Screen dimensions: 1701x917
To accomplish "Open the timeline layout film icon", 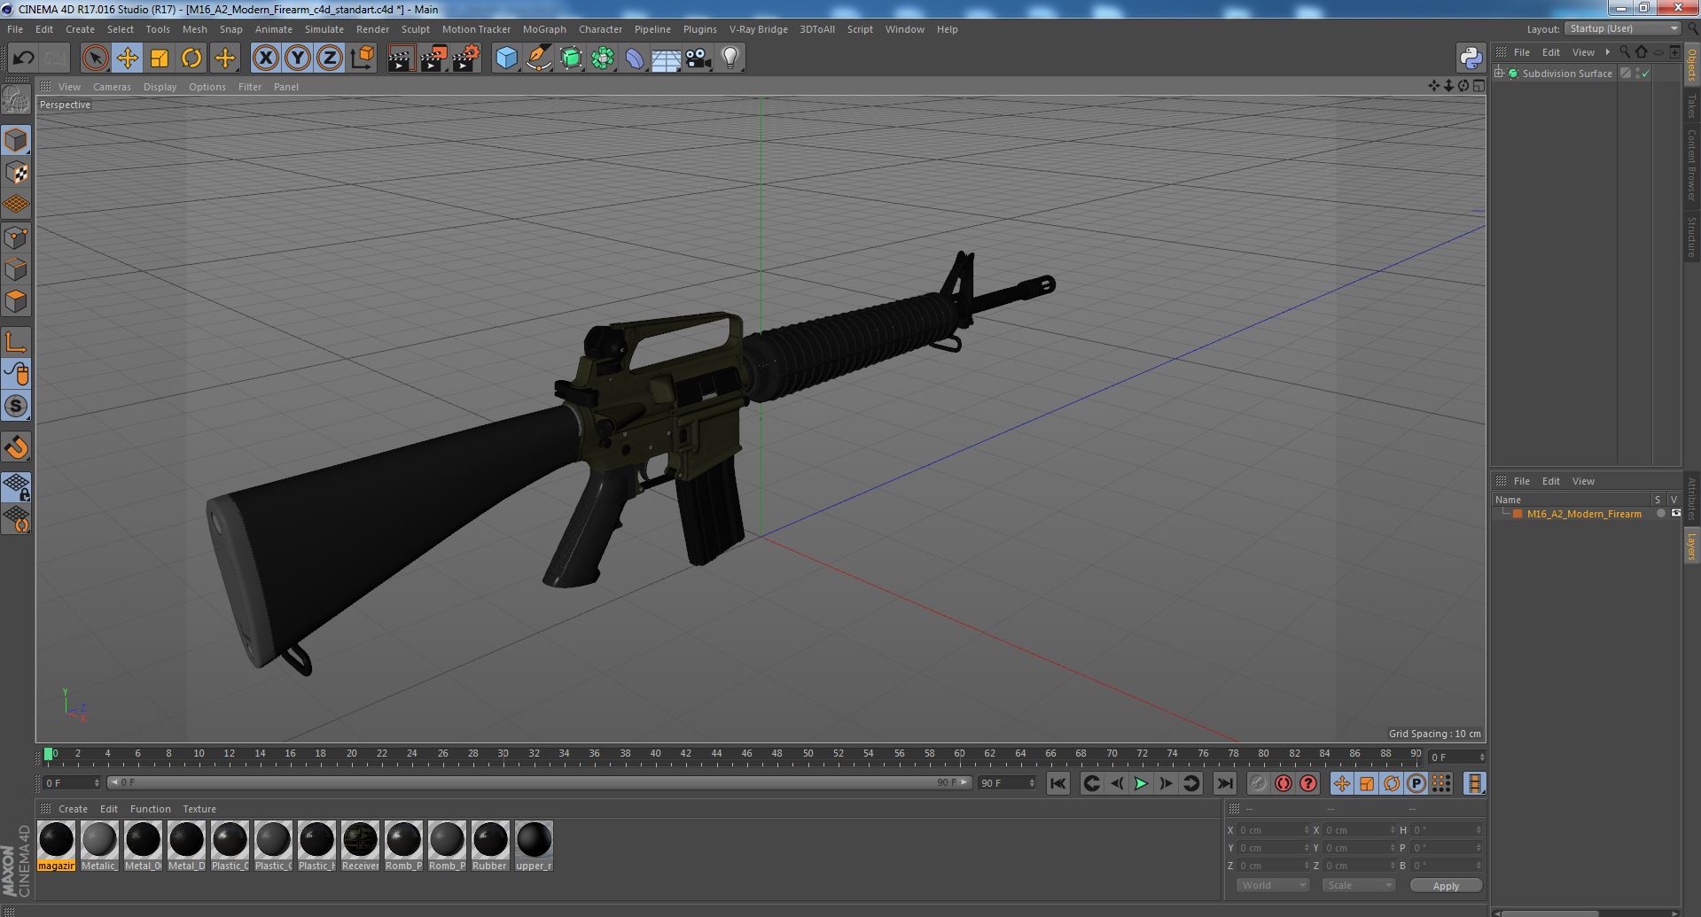I will pos(1474,783).
